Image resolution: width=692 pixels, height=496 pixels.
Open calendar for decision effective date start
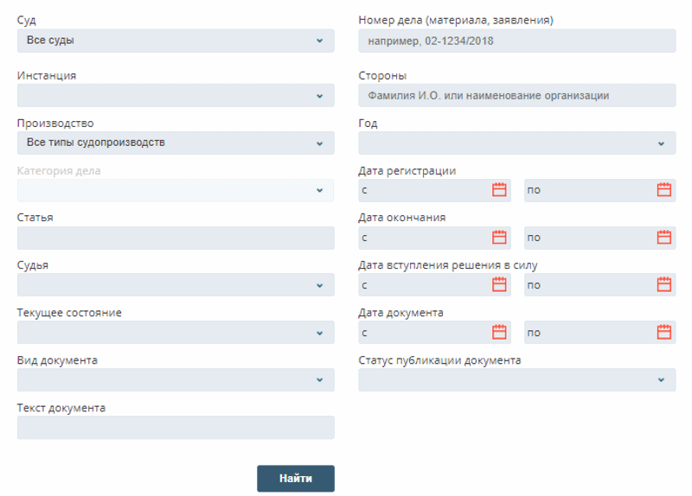click(499, 284)
